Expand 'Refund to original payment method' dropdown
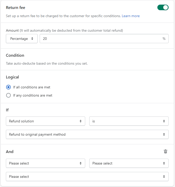This screenshot has width=175, height=187. (x=87, y=134)
